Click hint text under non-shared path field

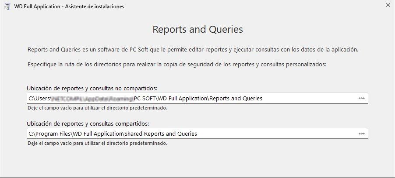click(x=97, y=108)
